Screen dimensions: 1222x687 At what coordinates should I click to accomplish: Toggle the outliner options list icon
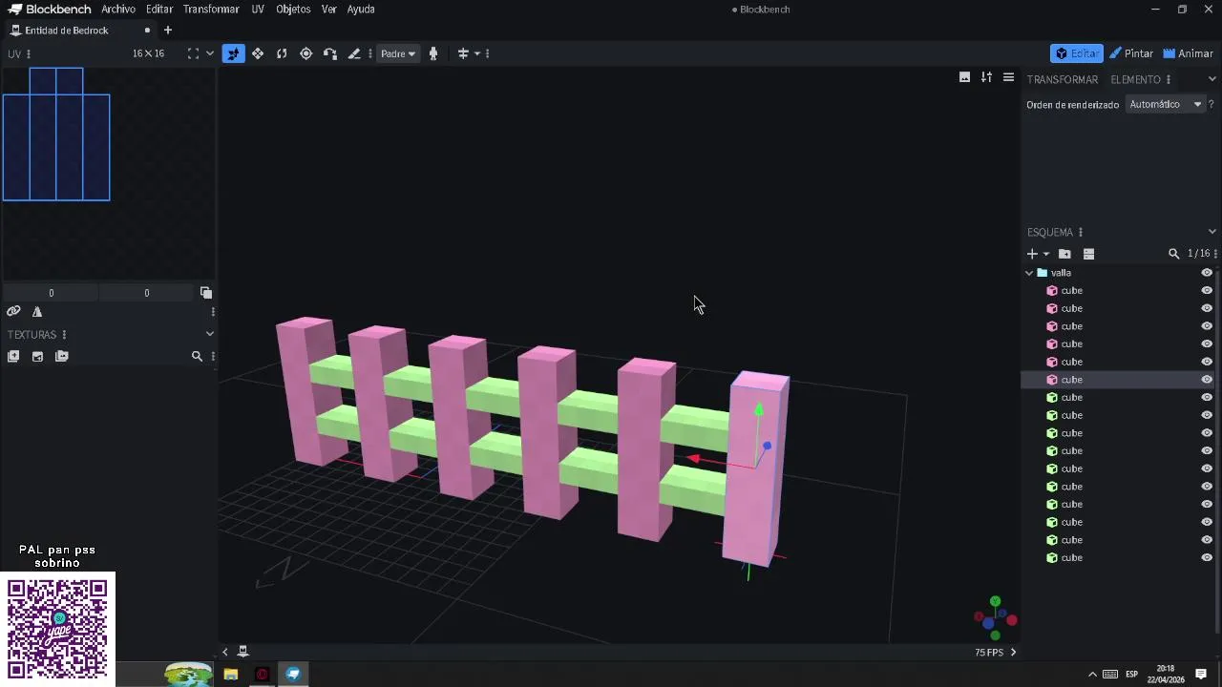[x=1088, y=254]
